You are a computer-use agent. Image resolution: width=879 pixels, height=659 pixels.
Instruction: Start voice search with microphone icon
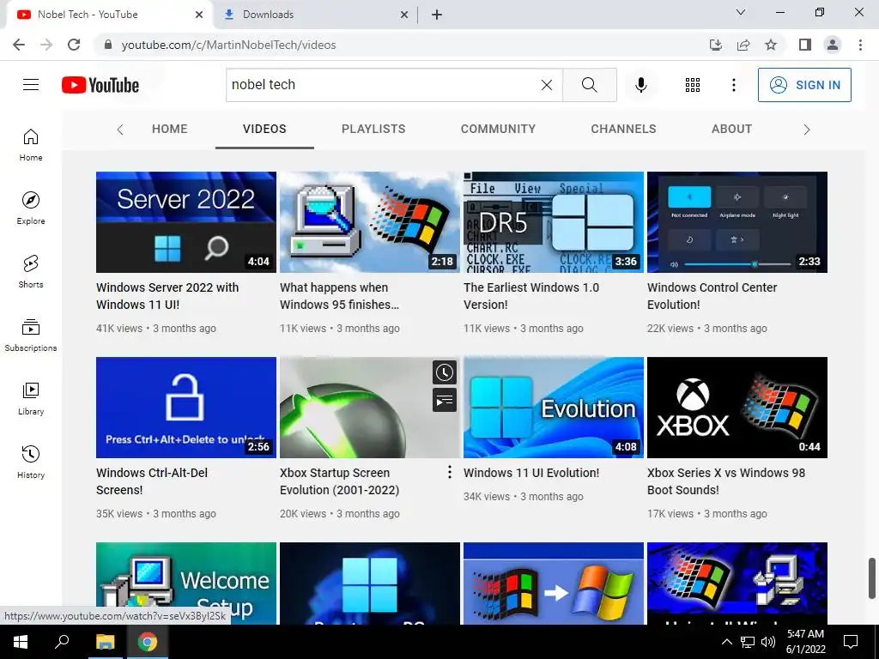(x=640, y=85)
